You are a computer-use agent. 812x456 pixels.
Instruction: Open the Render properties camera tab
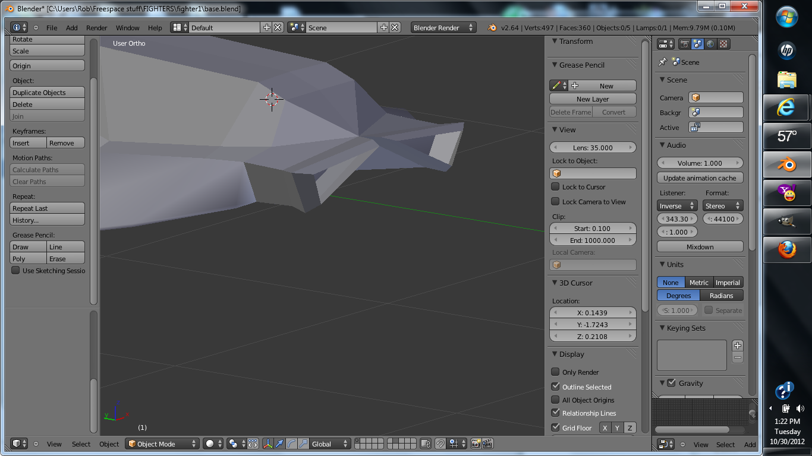point(685,44)
